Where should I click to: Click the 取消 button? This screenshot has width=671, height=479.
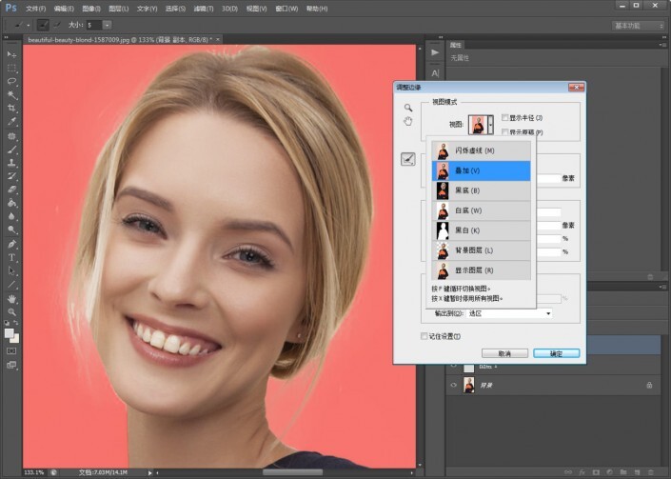504,353
